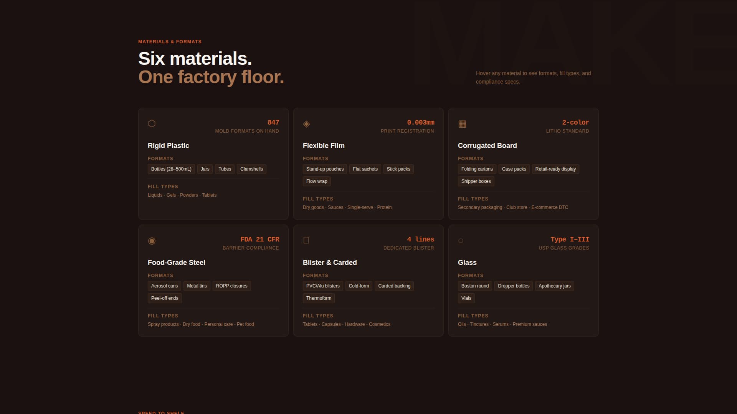737x414 pixels.
Task: Click the circle icon on the Glass card
Action: tap(460, 241)
